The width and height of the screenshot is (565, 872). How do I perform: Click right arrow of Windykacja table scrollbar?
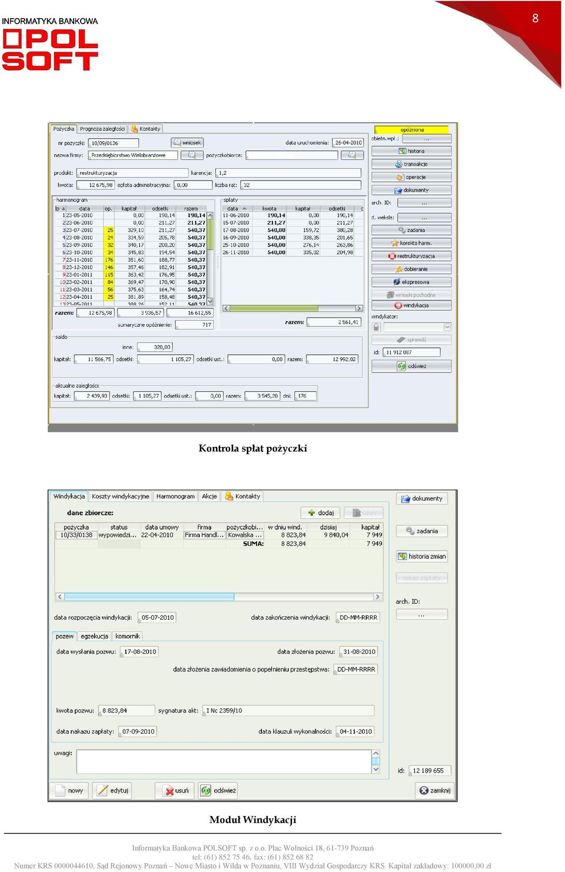point(377,597)
